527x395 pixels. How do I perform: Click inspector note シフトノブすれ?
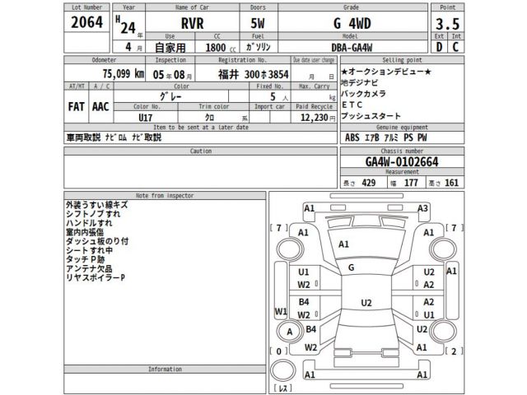93,214
